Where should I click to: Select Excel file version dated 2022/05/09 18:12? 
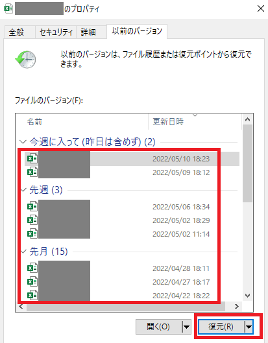pyautogui.click(x=132, y=172)
